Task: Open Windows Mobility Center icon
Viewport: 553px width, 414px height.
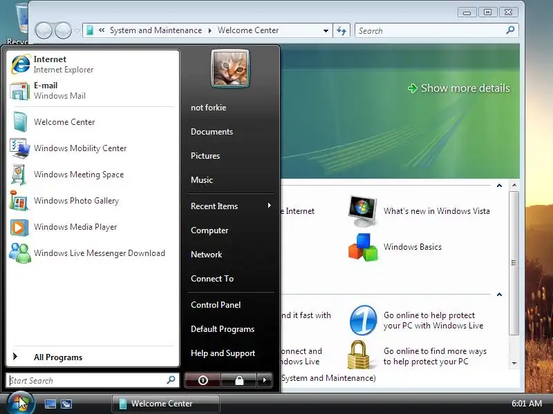Action: pos(20,148)
